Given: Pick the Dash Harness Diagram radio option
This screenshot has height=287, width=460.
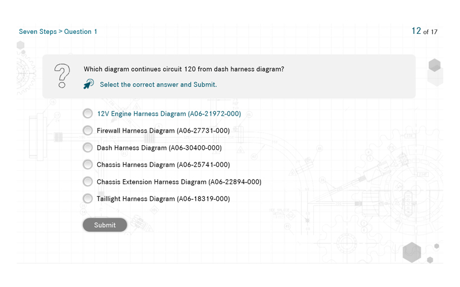Looking at the screenshot, I should coord(87,148).
